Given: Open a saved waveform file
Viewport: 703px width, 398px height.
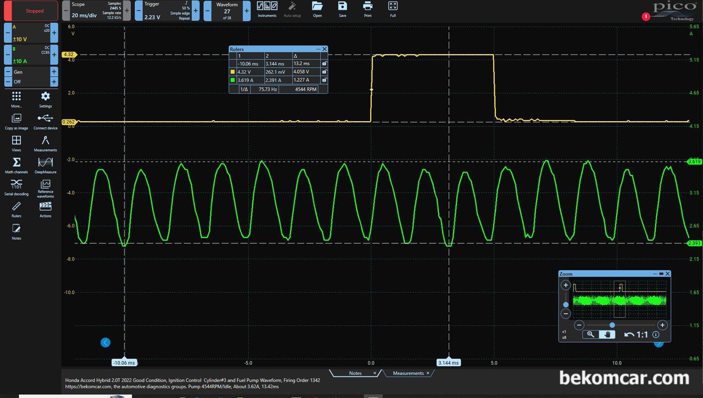Looking at the screenshot, I should click(x=317, y=9).
